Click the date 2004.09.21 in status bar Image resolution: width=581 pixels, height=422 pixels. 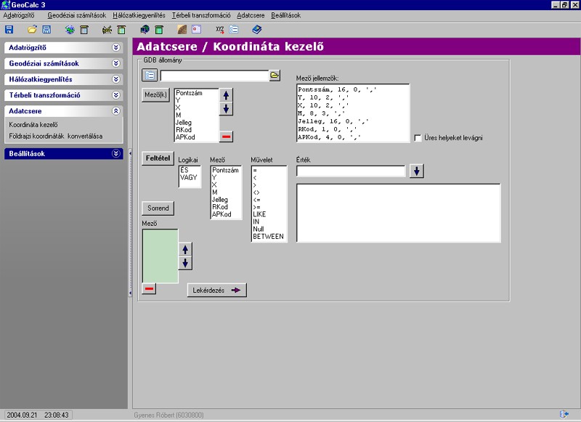point(22,415)
